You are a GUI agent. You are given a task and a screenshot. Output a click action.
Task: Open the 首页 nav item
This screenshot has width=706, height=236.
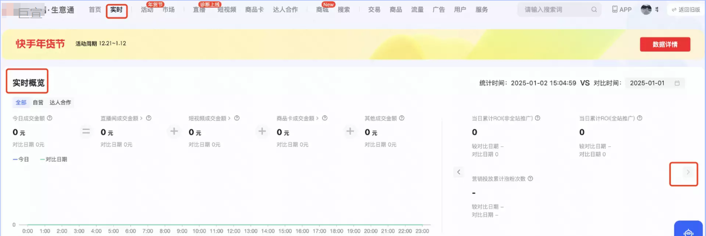point(94,10)
